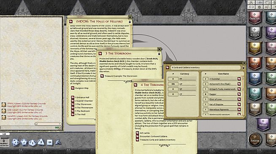The image size is (276, 154).
Task: Toggle the lock on Halls of Hellfire window
Action: (130, 22)
